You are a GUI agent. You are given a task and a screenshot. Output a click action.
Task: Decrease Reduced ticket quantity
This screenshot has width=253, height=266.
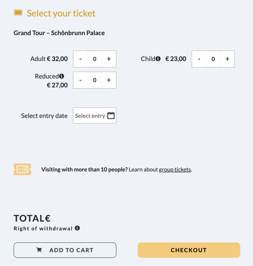coord(81,80)
